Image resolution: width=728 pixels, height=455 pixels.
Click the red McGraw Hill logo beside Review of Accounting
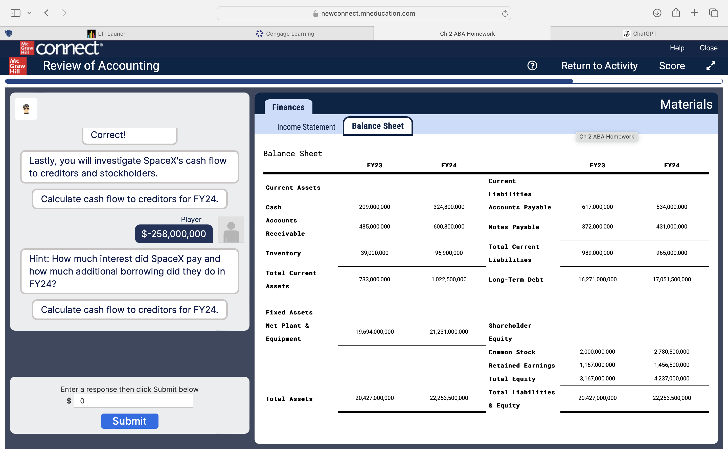tap(17, 66)
